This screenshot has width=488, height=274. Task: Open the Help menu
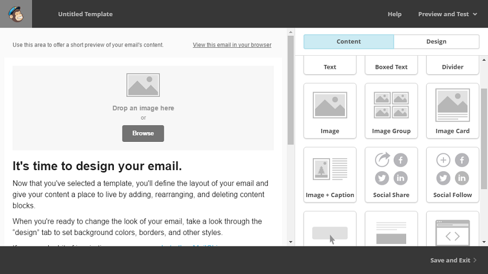[394, 14]
